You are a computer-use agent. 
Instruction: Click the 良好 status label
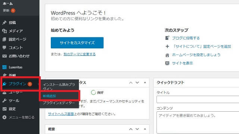click(x=100, y=93)
